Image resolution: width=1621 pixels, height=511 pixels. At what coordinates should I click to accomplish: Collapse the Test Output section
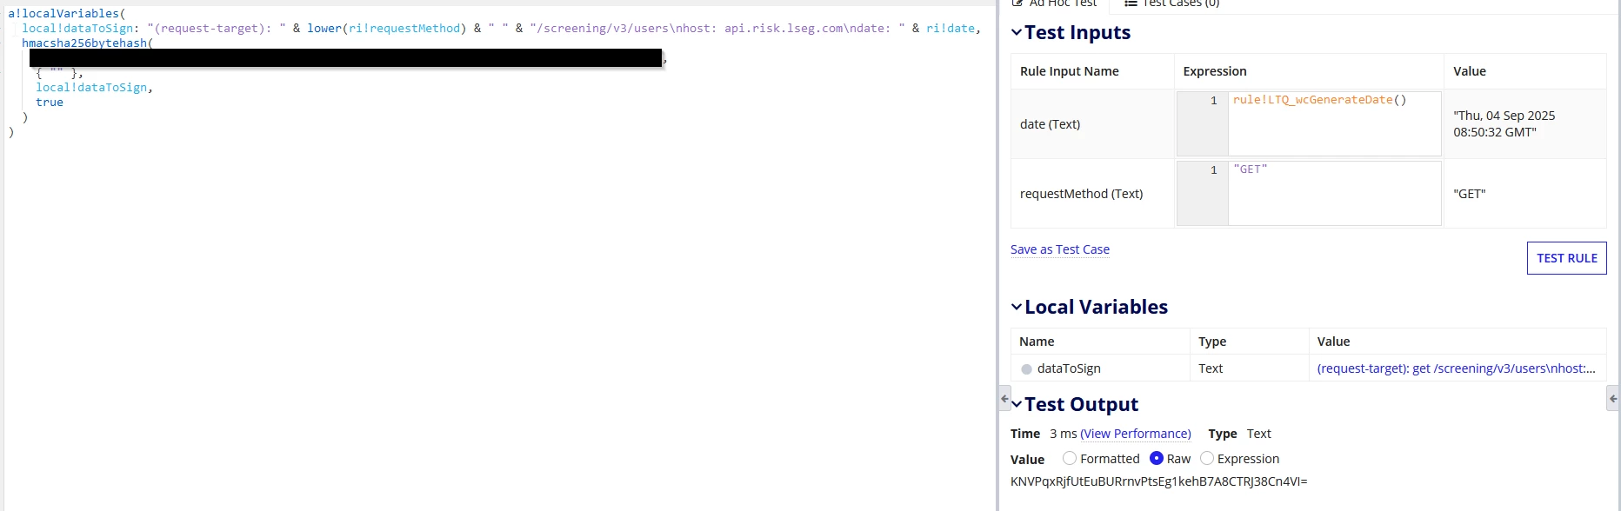pyautogui.click(x=1017, y=404)
